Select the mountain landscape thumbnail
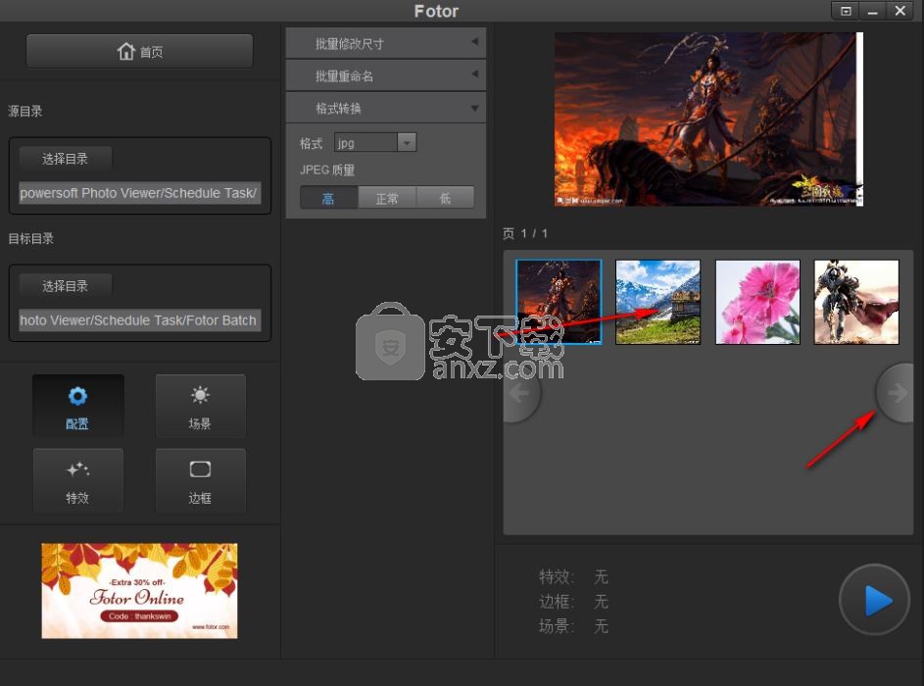This screenshot has height=686, width=924. click(658, 302)
